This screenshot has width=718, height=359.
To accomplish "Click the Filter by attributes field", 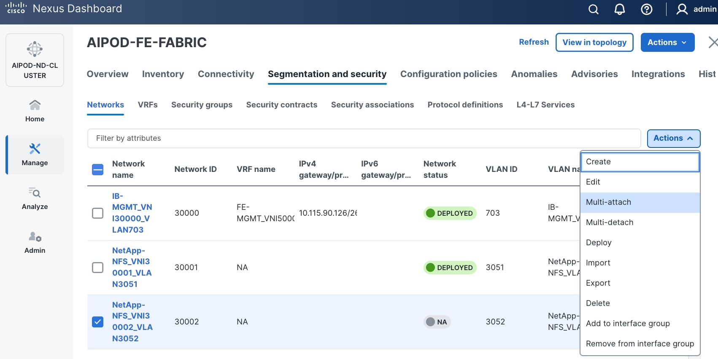I will [364, 138].
